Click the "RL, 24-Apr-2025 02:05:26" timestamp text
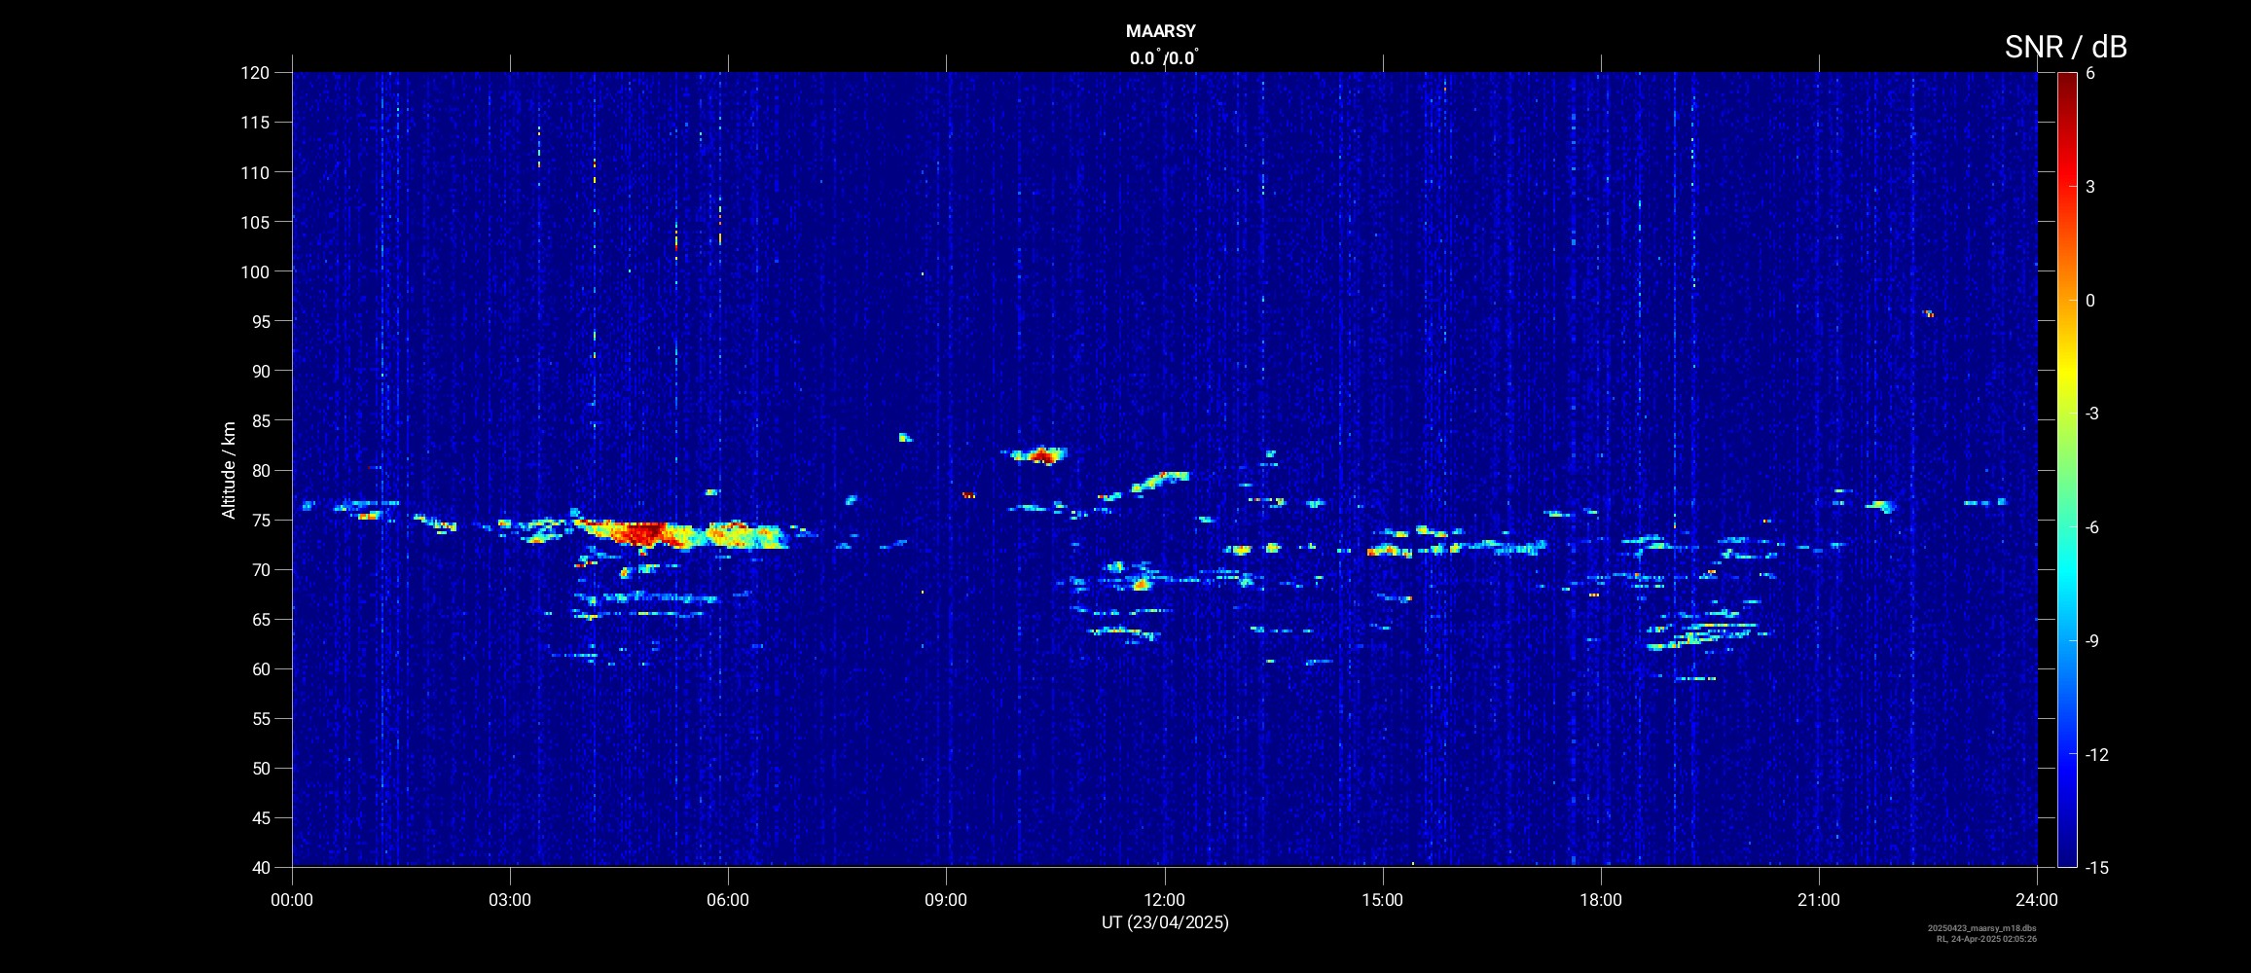Screen dimensions: 2251x973 [x=1986, y=939]
